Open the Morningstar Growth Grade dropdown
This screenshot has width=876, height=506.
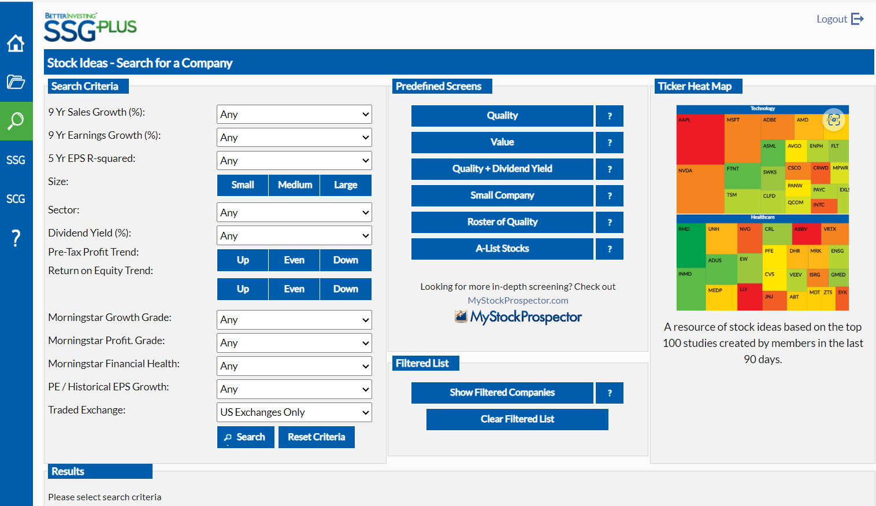295,320
